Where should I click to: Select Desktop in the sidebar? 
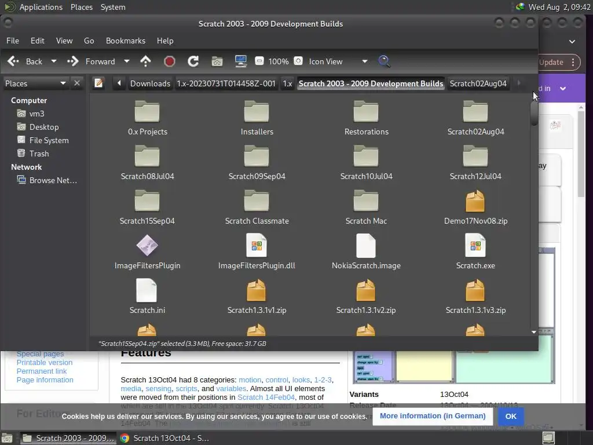44,127
